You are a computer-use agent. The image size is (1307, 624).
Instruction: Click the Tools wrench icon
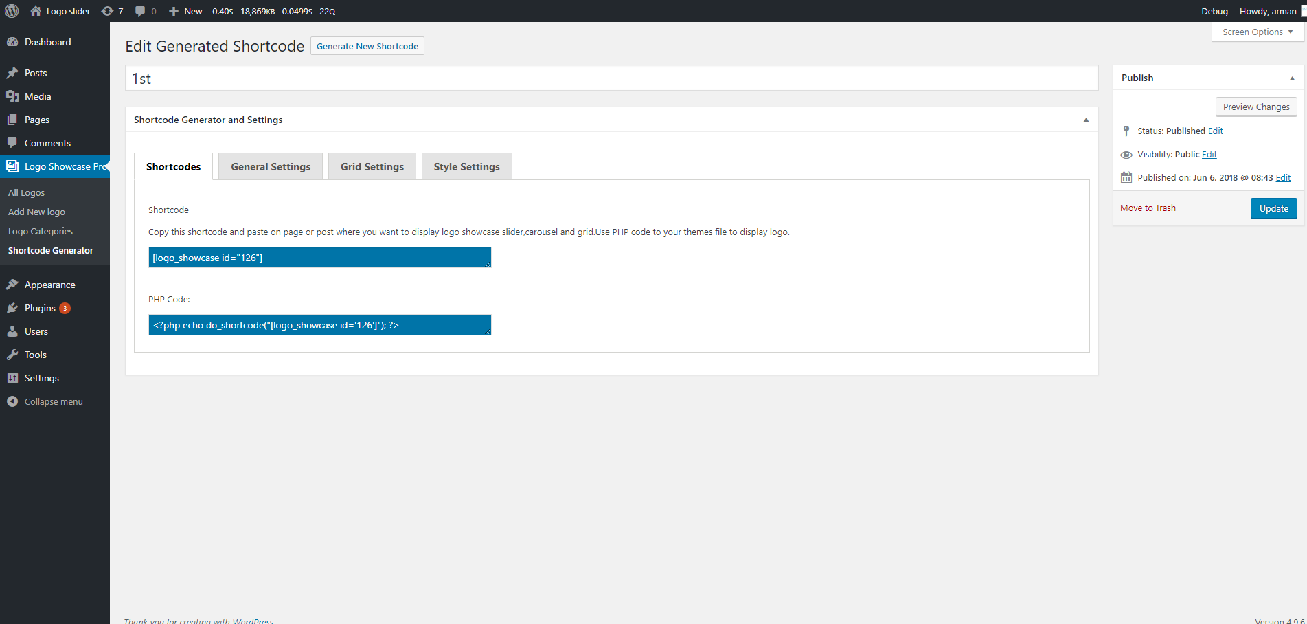point(12,355)
